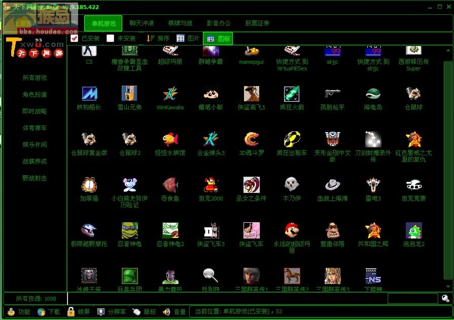This screenshot has height=320, width=454.
Task: Open 鼠标 mouse settings
Action: coord(145,311)
